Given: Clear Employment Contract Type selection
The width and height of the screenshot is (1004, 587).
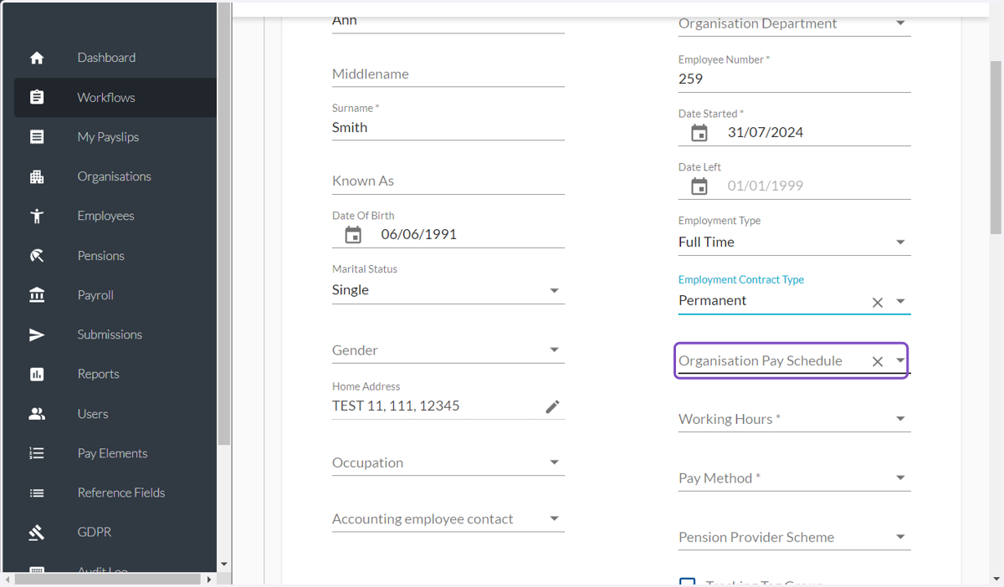Looking at the screenshot, I should [x=878, y=303].
